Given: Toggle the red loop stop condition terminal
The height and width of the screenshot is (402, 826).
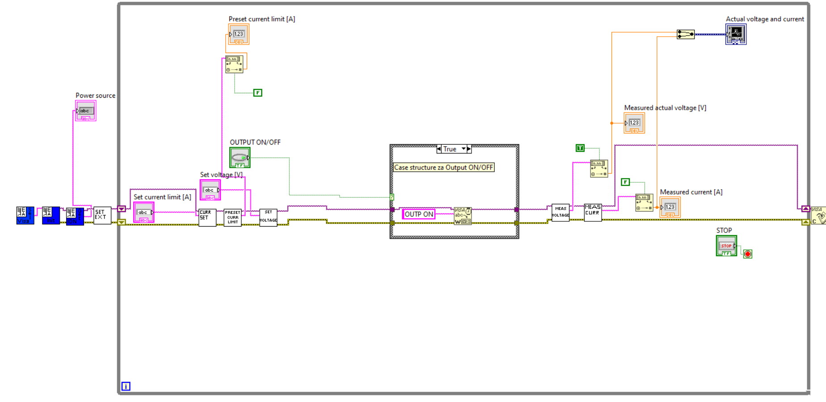Looking at the screenshot, I should coord(748,253).
